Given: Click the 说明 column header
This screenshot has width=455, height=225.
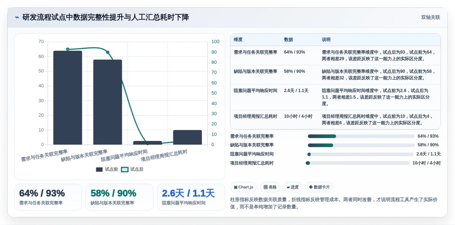Looking at the screenshot, I should (x=326, y=39).
